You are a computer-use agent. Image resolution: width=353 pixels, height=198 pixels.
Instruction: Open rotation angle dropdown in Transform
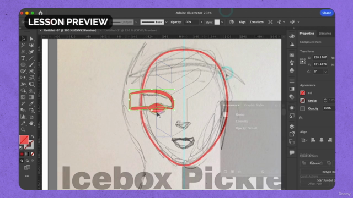(x=325, y=71)
